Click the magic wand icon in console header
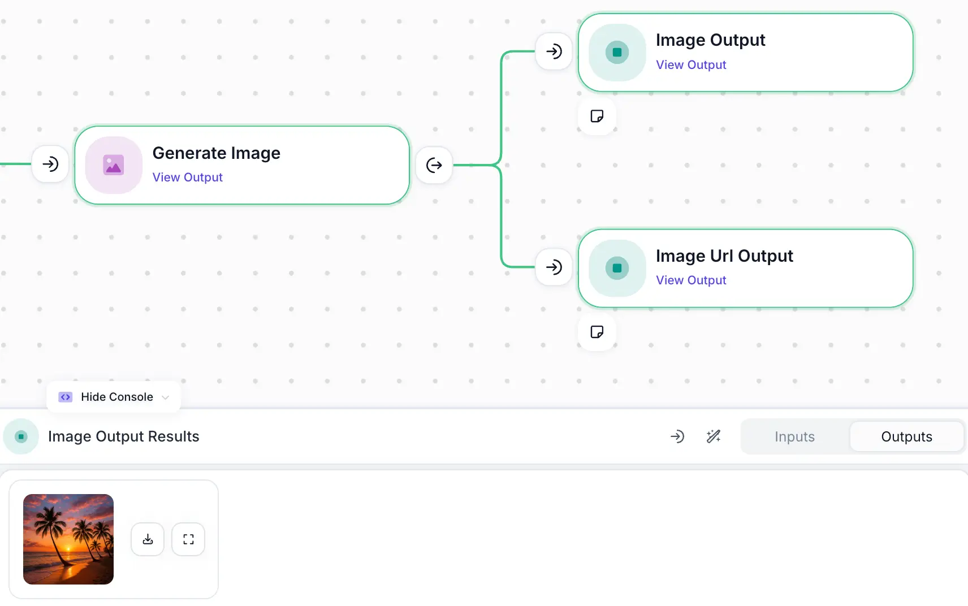The image size is (968, 606). [714, 436]
